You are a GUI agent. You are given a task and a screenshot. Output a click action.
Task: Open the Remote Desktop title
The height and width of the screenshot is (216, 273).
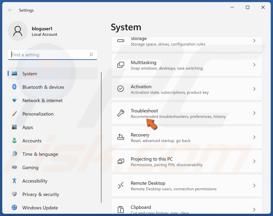(148, 183)
